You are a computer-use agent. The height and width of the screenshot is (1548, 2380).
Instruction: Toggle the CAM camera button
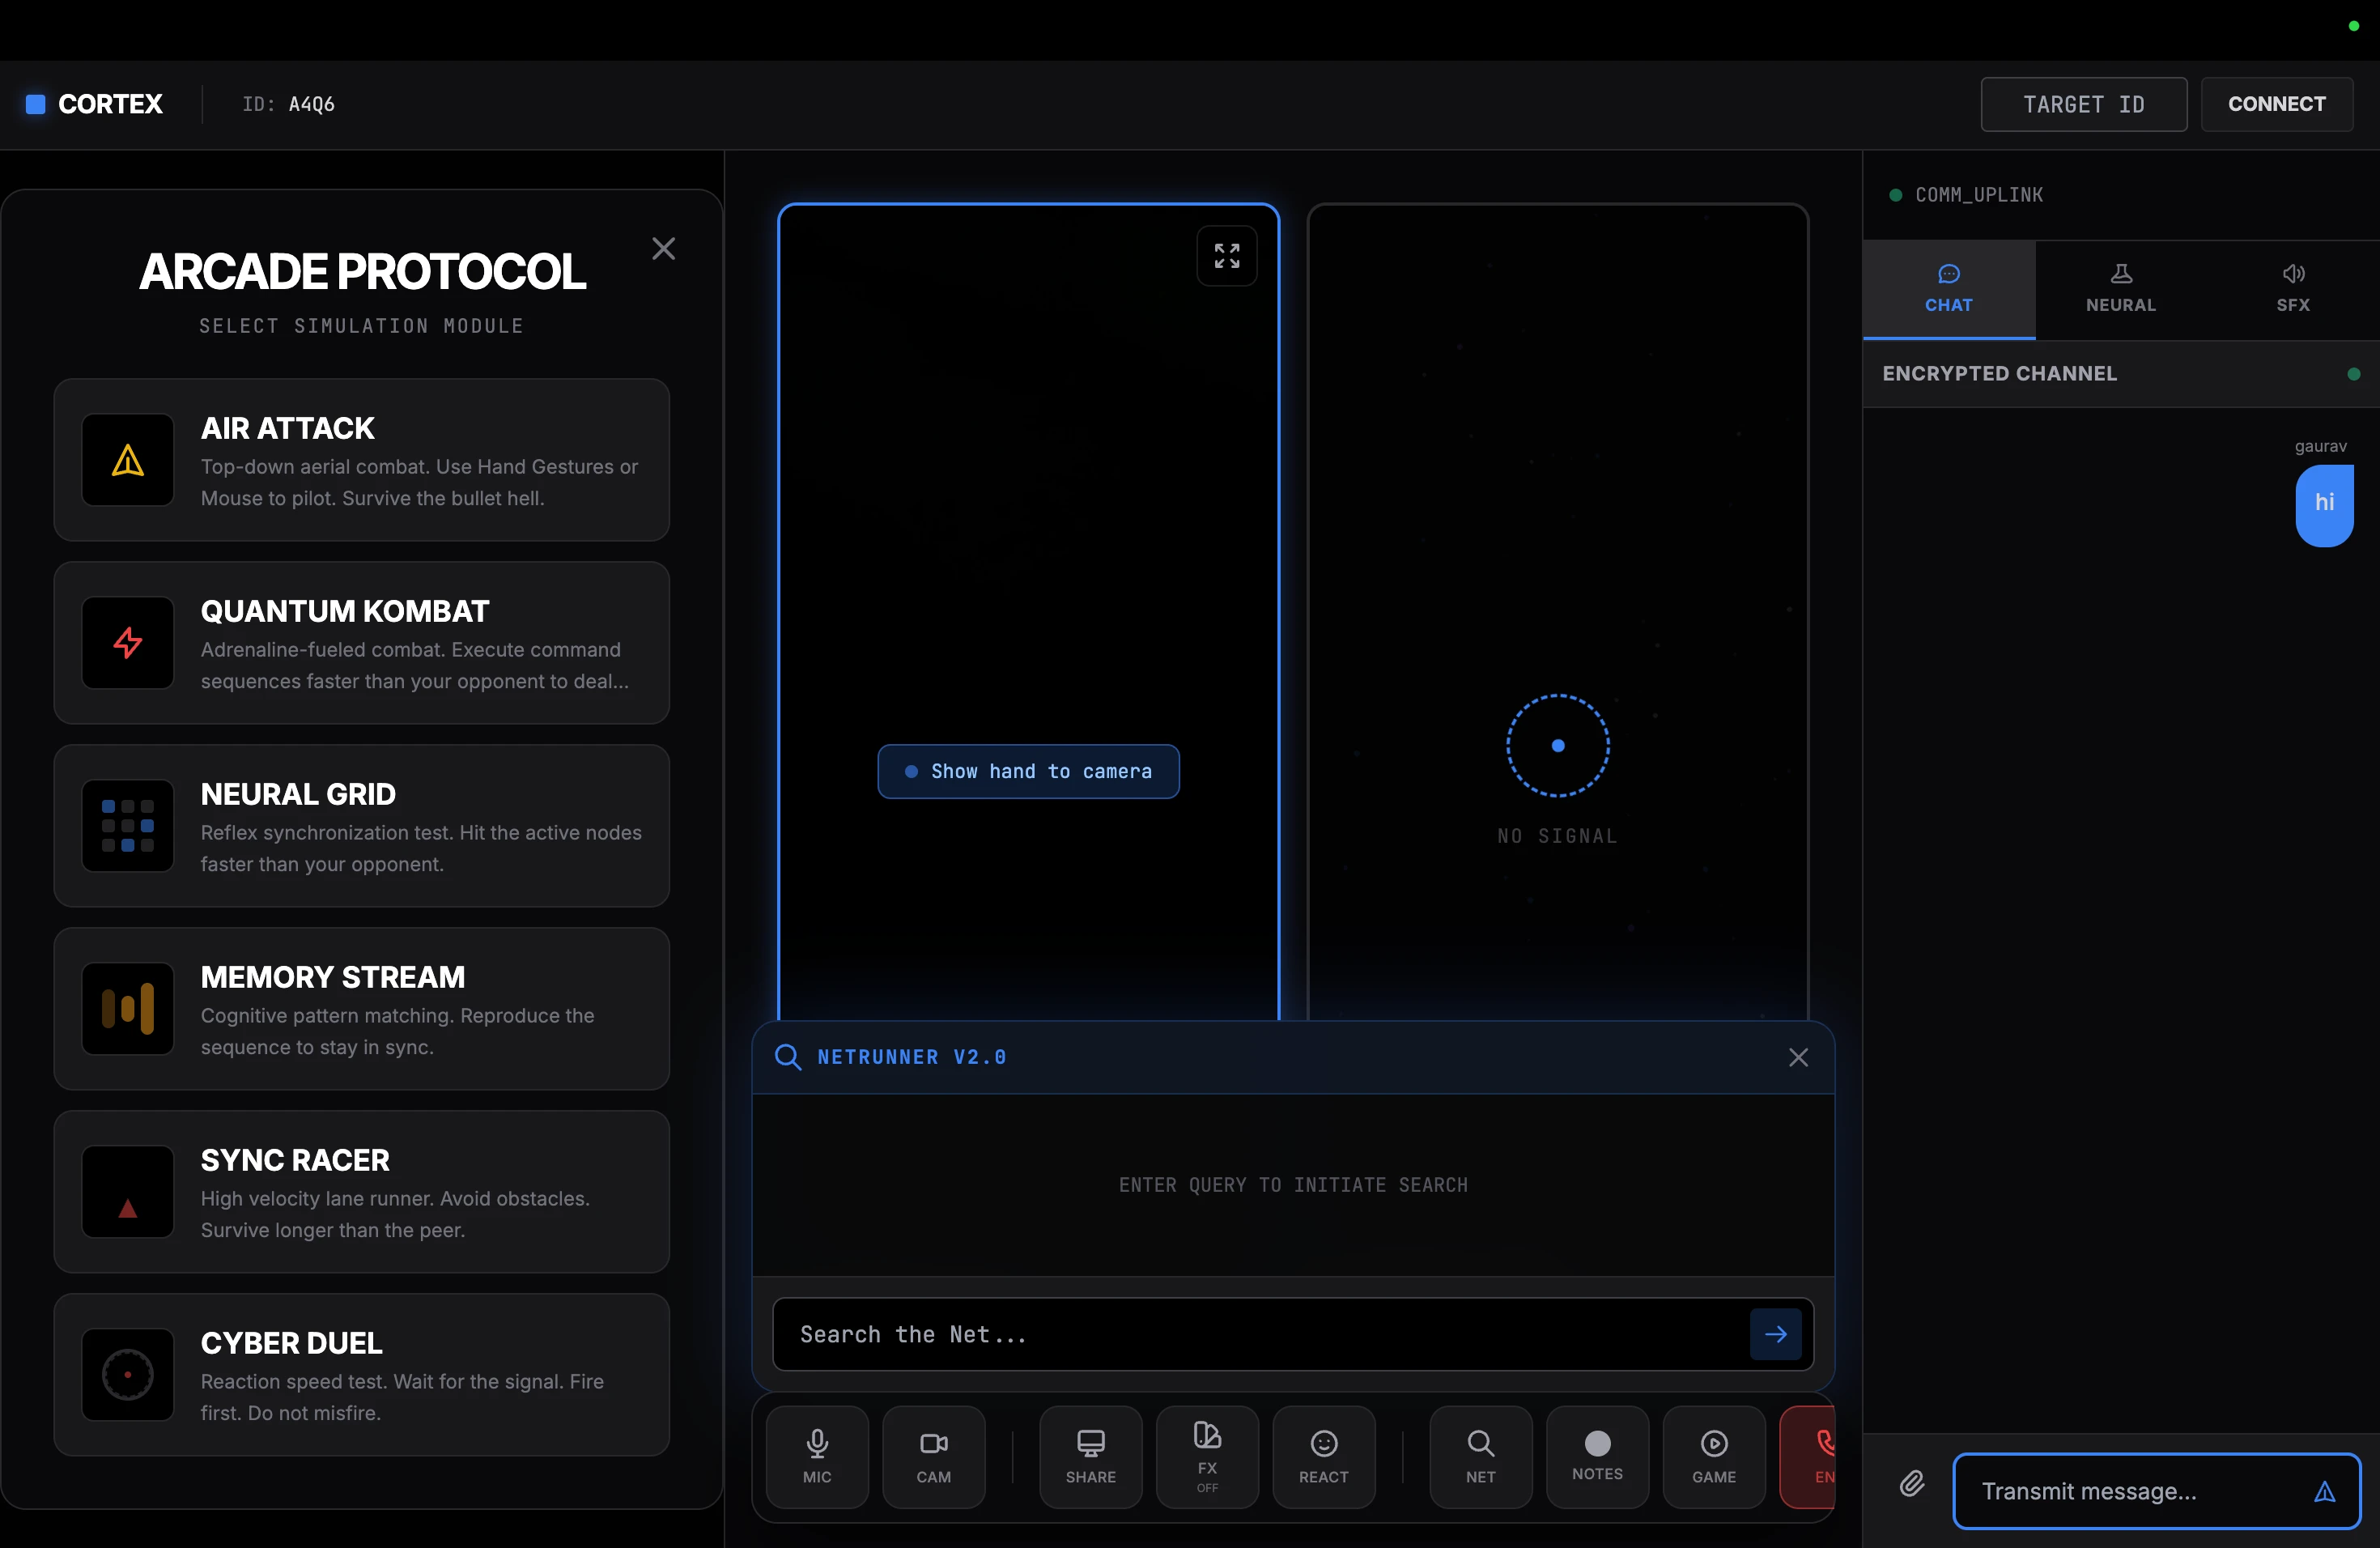[933, 1456]
